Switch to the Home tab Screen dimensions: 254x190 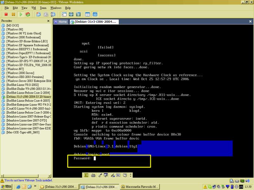[61, 22]
